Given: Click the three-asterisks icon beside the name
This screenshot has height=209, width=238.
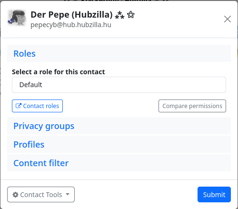Looking at the screenshot, I should [x=119, y=15].
